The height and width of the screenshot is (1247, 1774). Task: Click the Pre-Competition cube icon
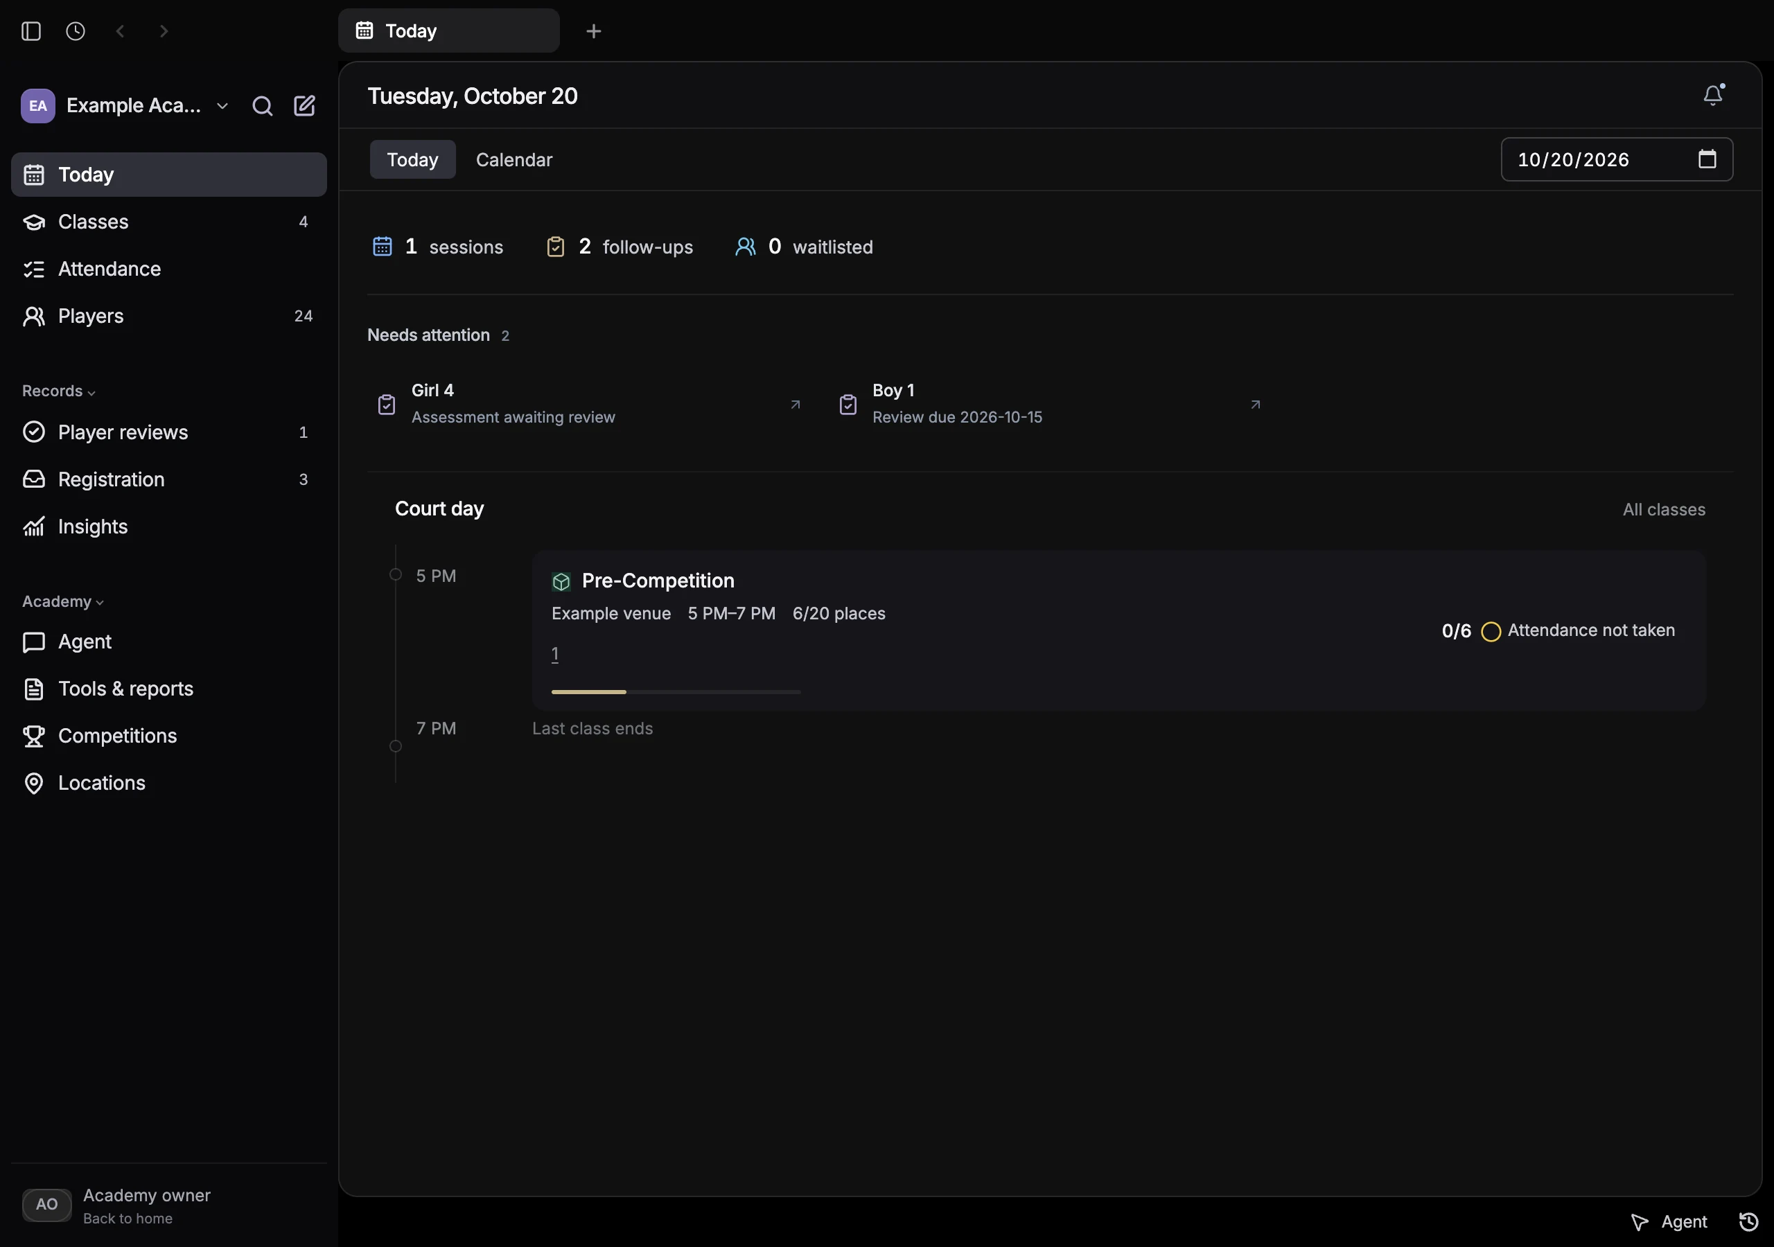coord(561,582)
